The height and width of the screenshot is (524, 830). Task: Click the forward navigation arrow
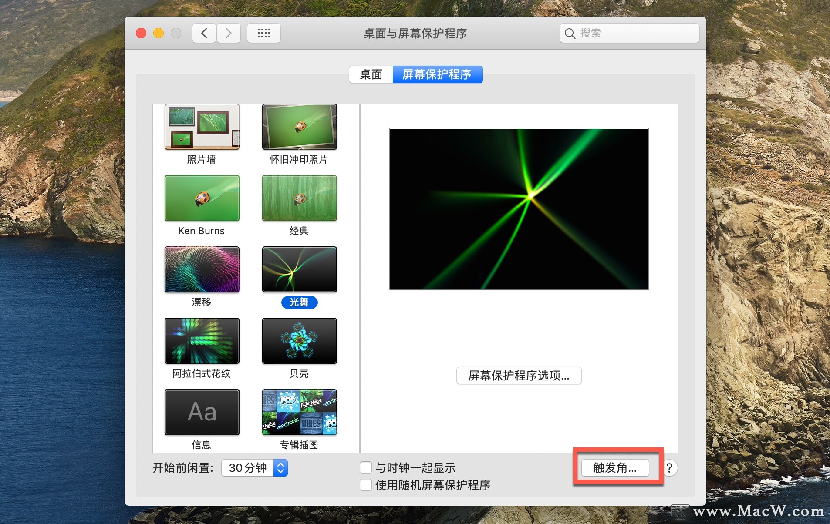click(229, 33)
